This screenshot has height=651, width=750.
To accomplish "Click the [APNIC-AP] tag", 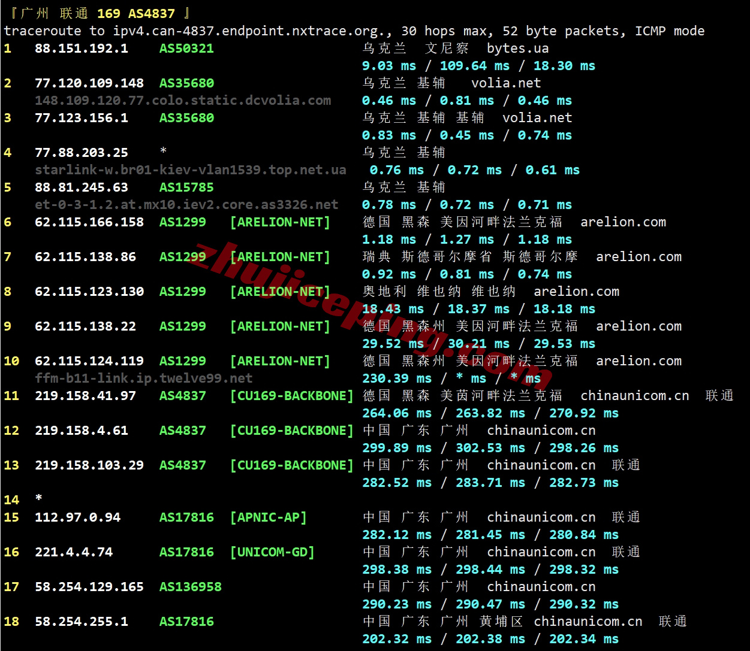I will pyautogui.click(x=269, y=517).
